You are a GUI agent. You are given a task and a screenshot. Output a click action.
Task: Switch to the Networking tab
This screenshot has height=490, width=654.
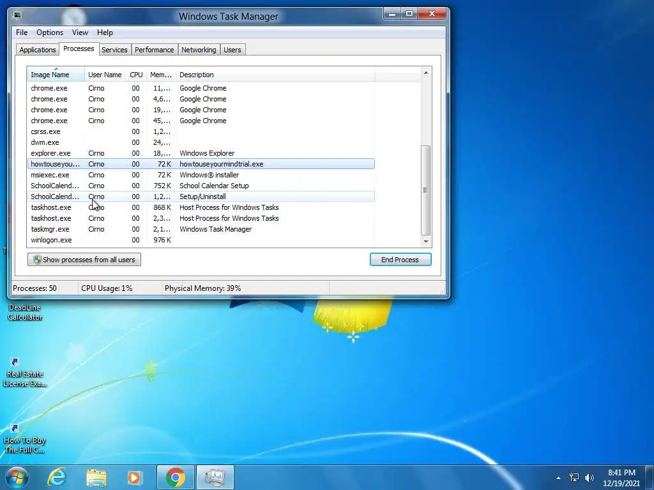click(199, 50)
